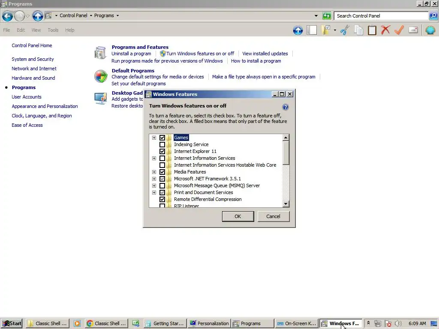Image resolution: width=439 pixels, height=329 pixels.
Task: Open System and Security in sidebar
Action: point(33,59)
